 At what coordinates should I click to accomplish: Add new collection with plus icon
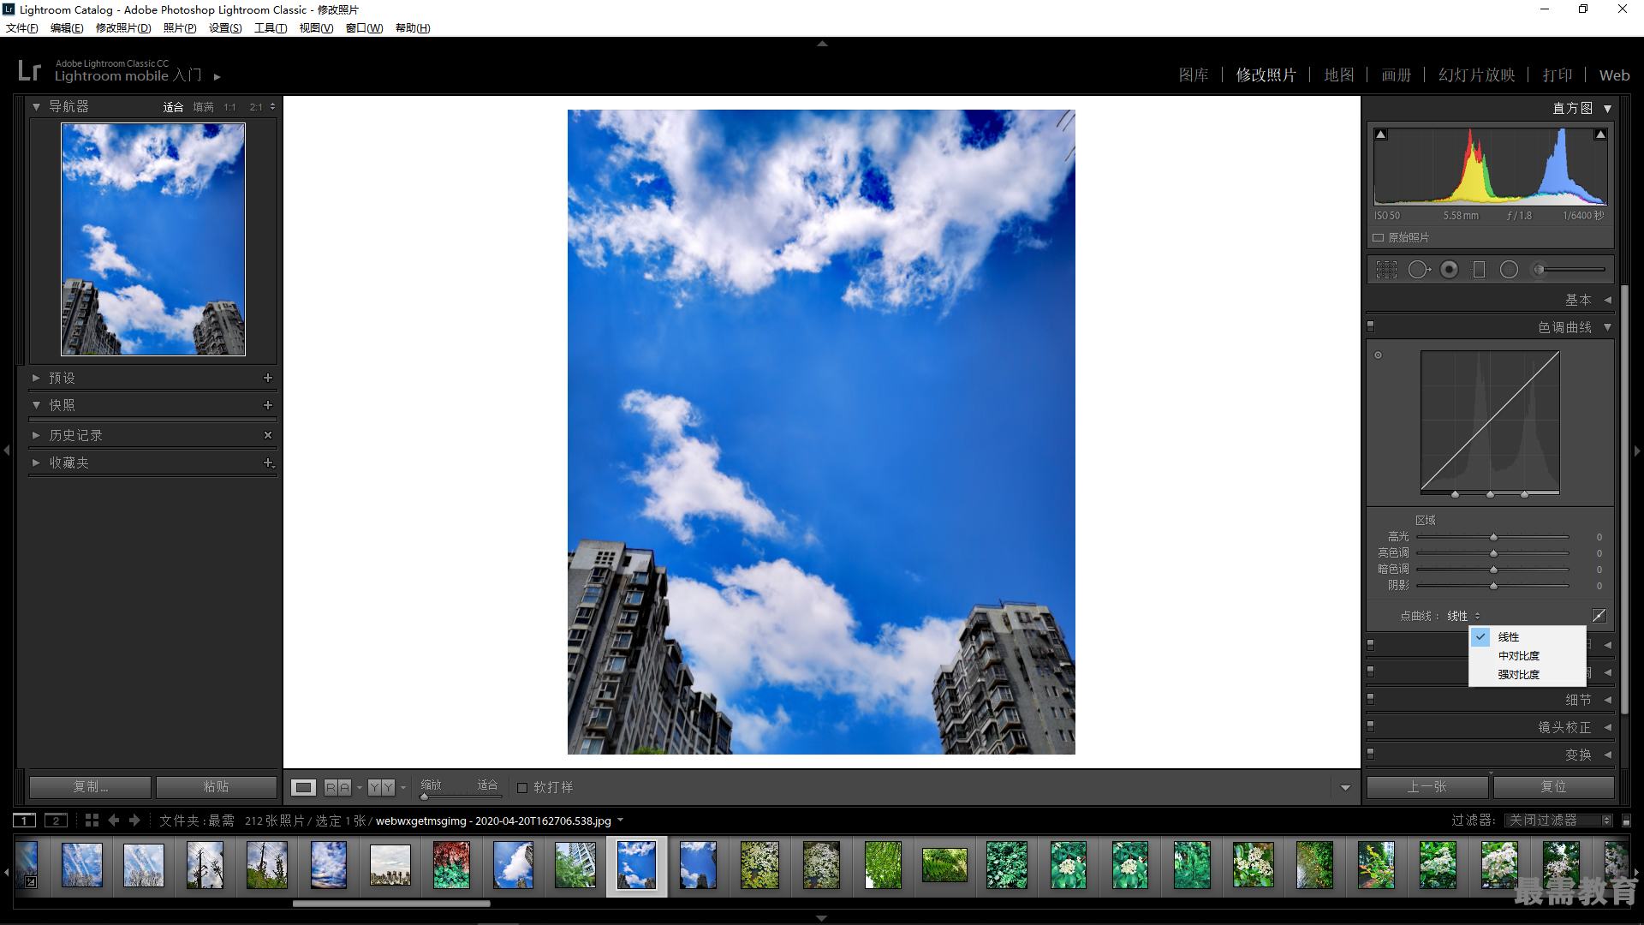point(268,462)
